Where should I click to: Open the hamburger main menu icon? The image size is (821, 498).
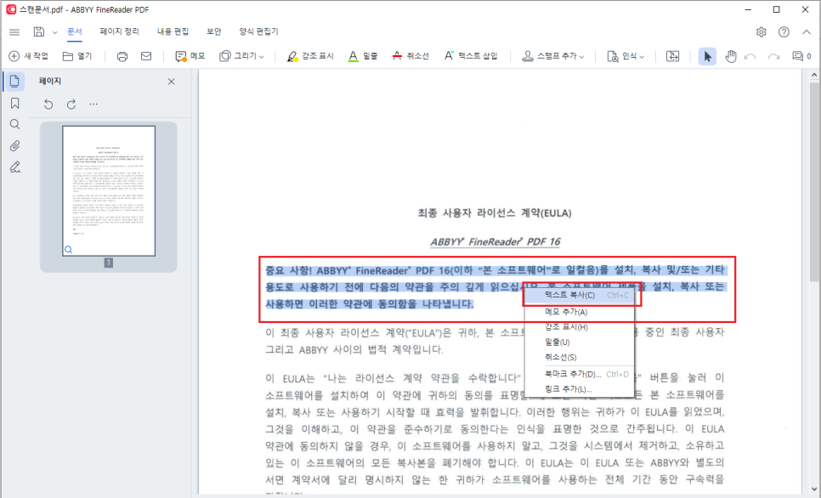[14, 32]
